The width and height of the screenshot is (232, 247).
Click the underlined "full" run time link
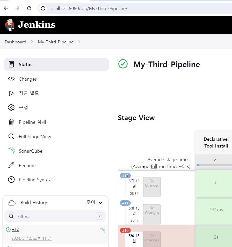tap(154, 166)
